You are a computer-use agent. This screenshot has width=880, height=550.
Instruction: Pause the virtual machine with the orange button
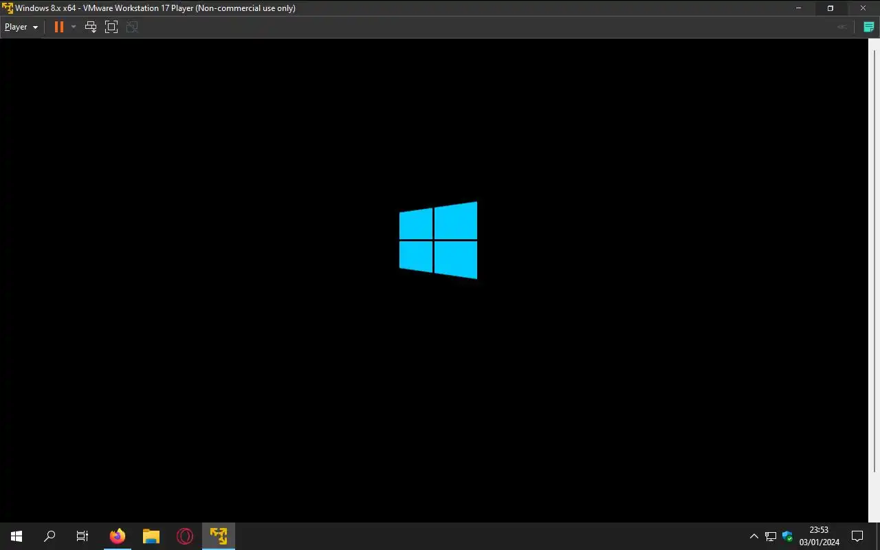click(x=59, y=27)
